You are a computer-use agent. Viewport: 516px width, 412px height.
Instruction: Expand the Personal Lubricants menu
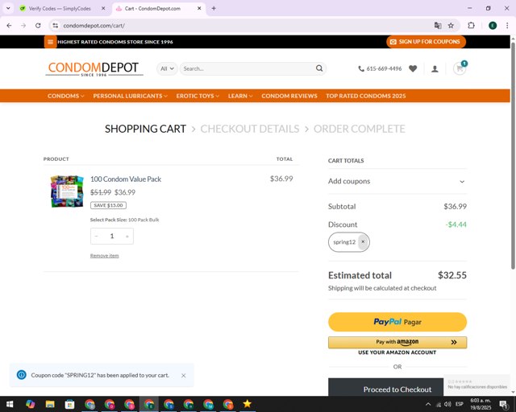click(x=130, y=96)
